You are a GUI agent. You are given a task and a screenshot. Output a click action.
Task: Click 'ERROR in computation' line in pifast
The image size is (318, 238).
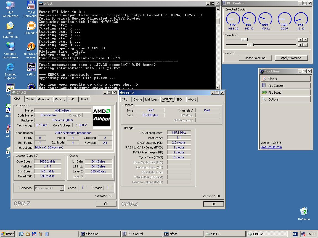pos(70,75)
